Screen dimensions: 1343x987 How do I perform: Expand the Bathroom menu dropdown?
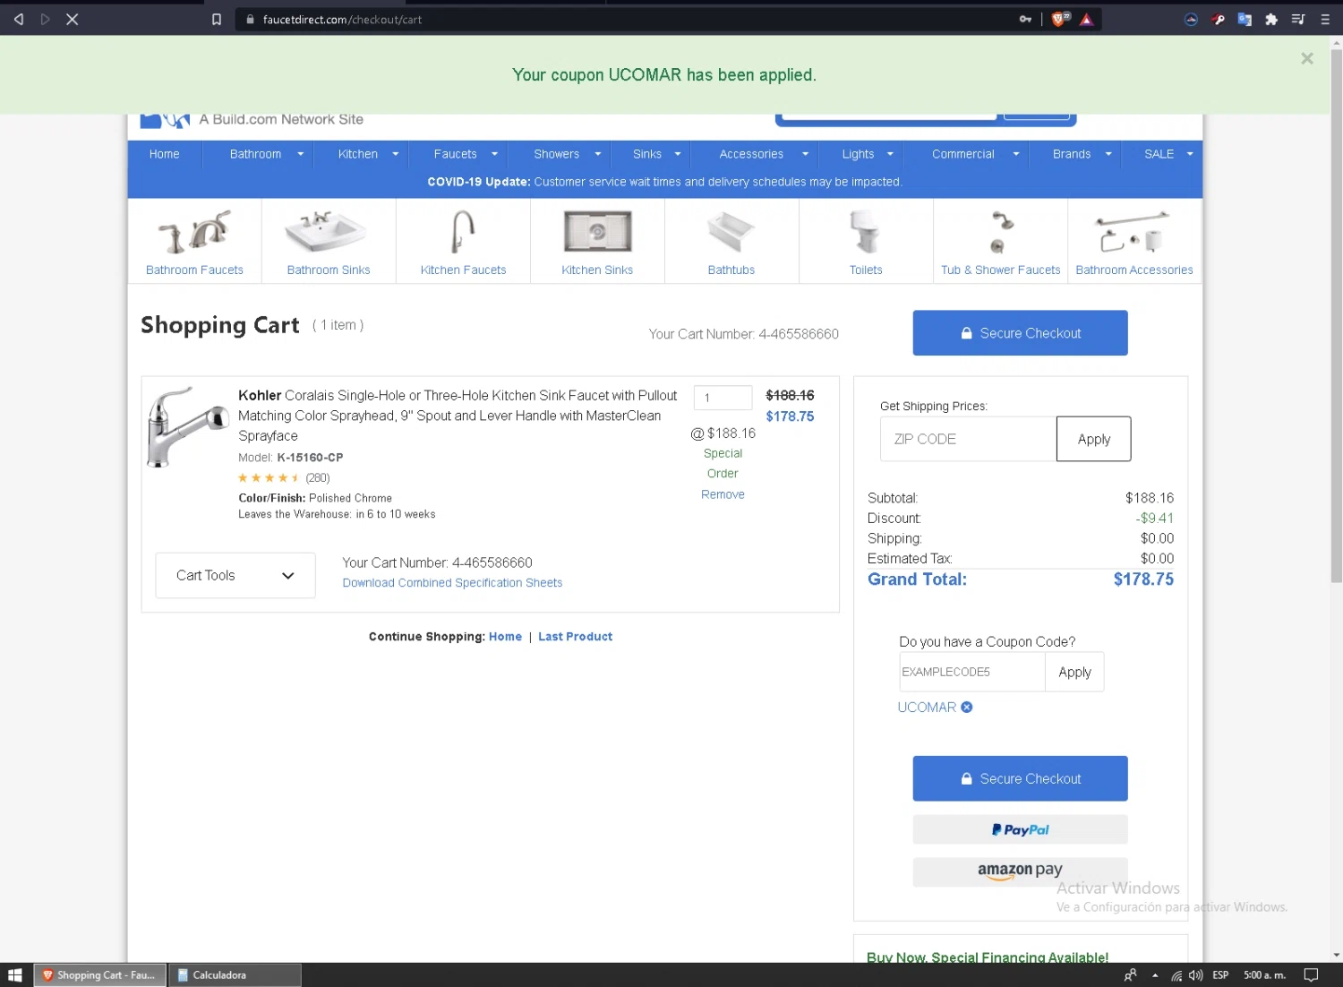point(300,154)
